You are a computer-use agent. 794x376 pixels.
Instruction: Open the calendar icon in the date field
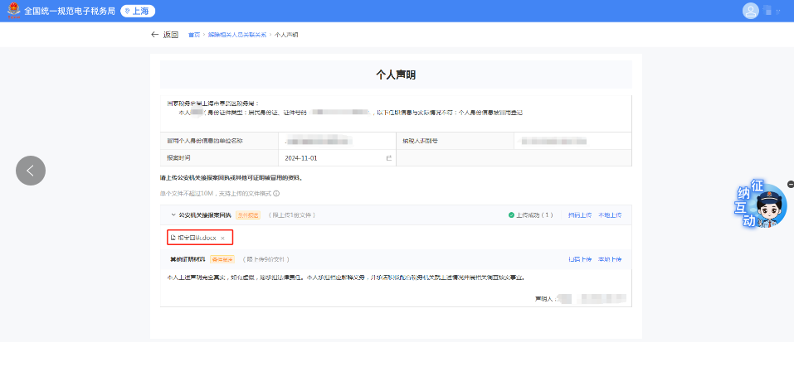coord(388,157)
